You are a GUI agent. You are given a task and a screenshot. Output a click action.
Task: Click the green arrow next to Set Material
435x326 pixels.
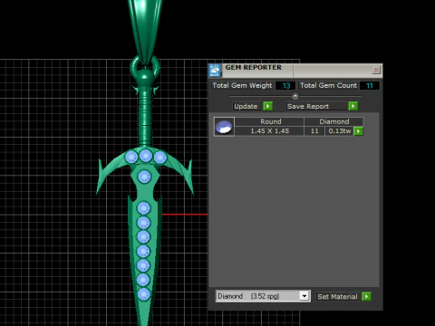pyautogui.click(x=366, y=296)
